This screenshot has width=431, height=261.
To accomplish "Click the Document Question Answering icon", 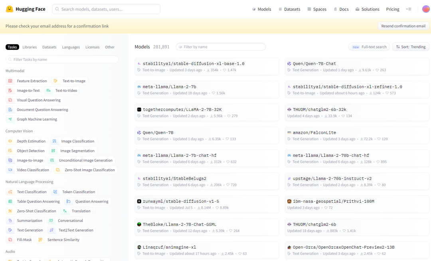I will 10,110.
